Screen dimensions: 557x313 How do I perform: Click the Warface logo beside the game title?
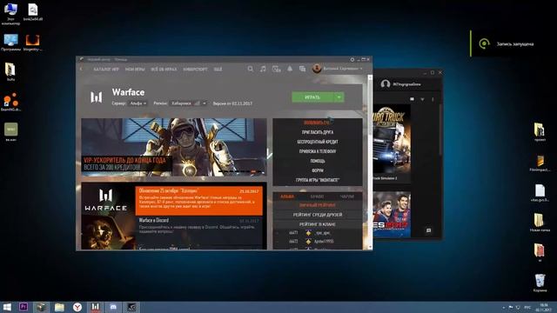(x=97, y=97)
